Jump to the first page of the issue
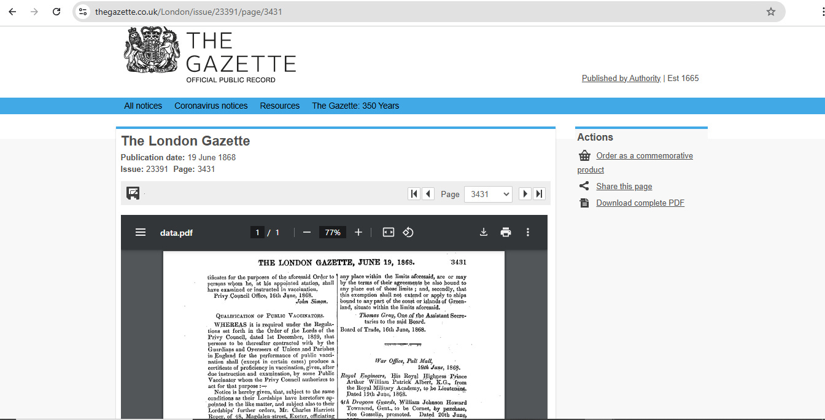The height and width of the screenshot is (420, 825). pos(414,194)
